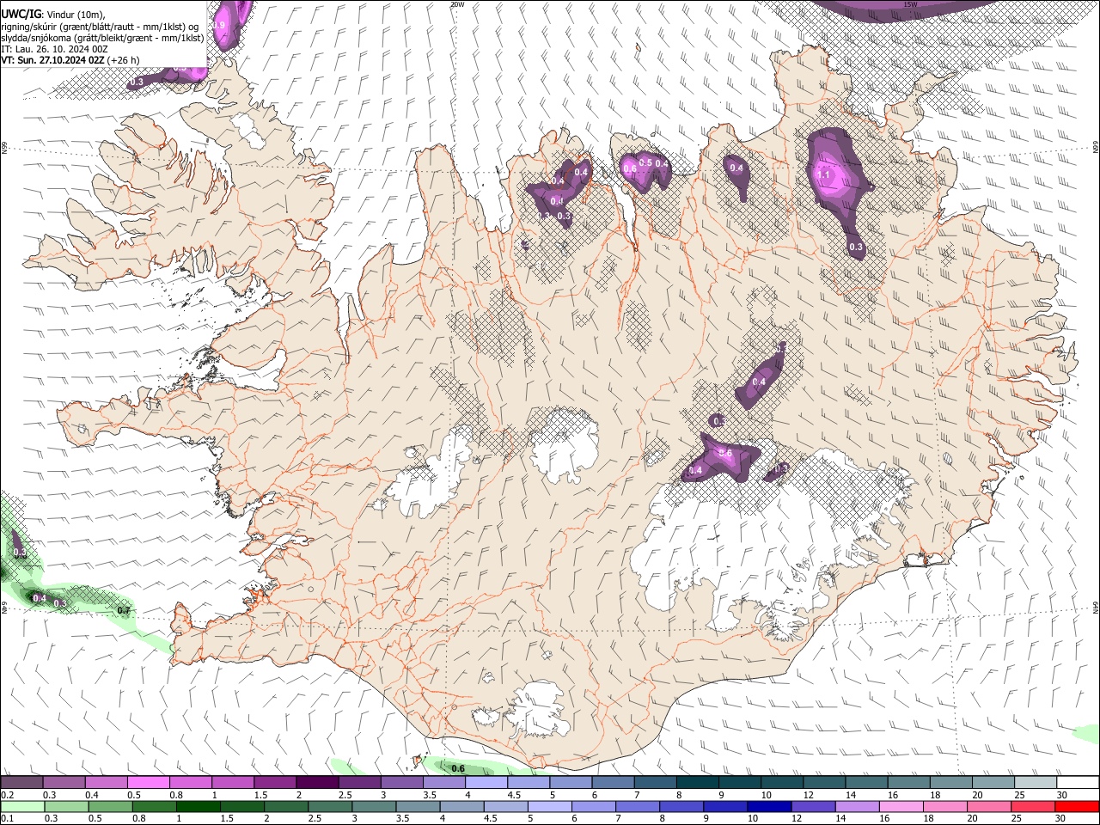Click the darkest green 1 swatch in bottom legend row
The width and height of the screenshot is (1100, 825).
pos(198,806)
